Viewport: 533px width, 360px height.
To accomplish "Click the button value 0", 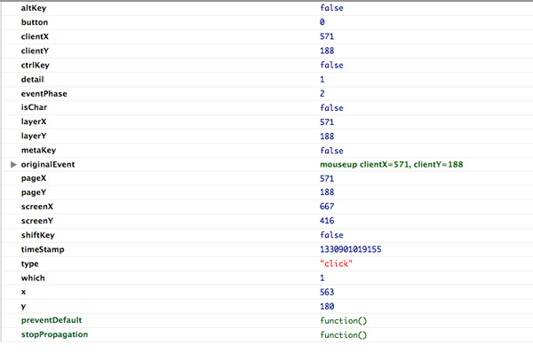I will (322, 22).
